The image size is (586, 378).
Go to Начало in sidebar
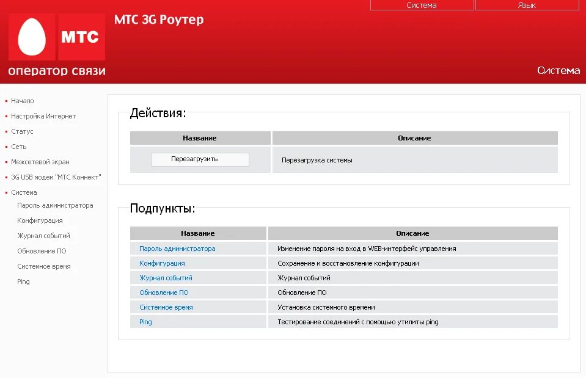pyautogui.click(x=23, y=101)
